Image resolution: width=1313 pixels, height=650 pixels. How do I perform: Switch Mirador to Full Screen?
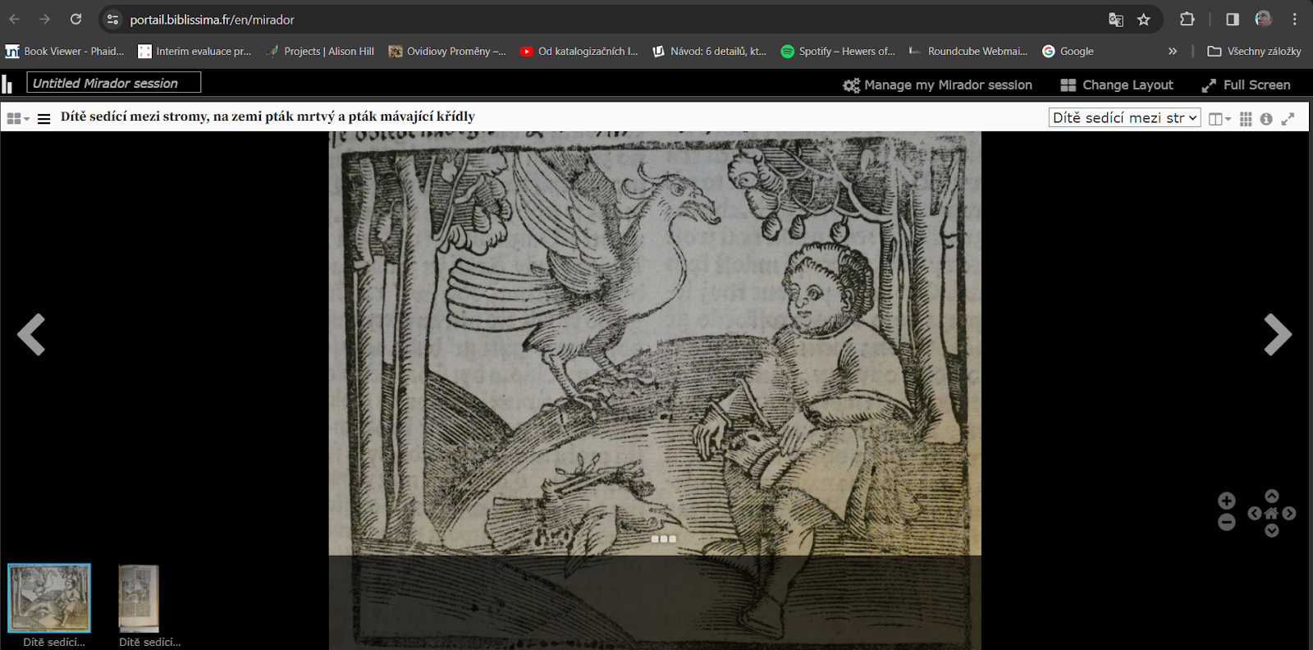[1246, 85]
